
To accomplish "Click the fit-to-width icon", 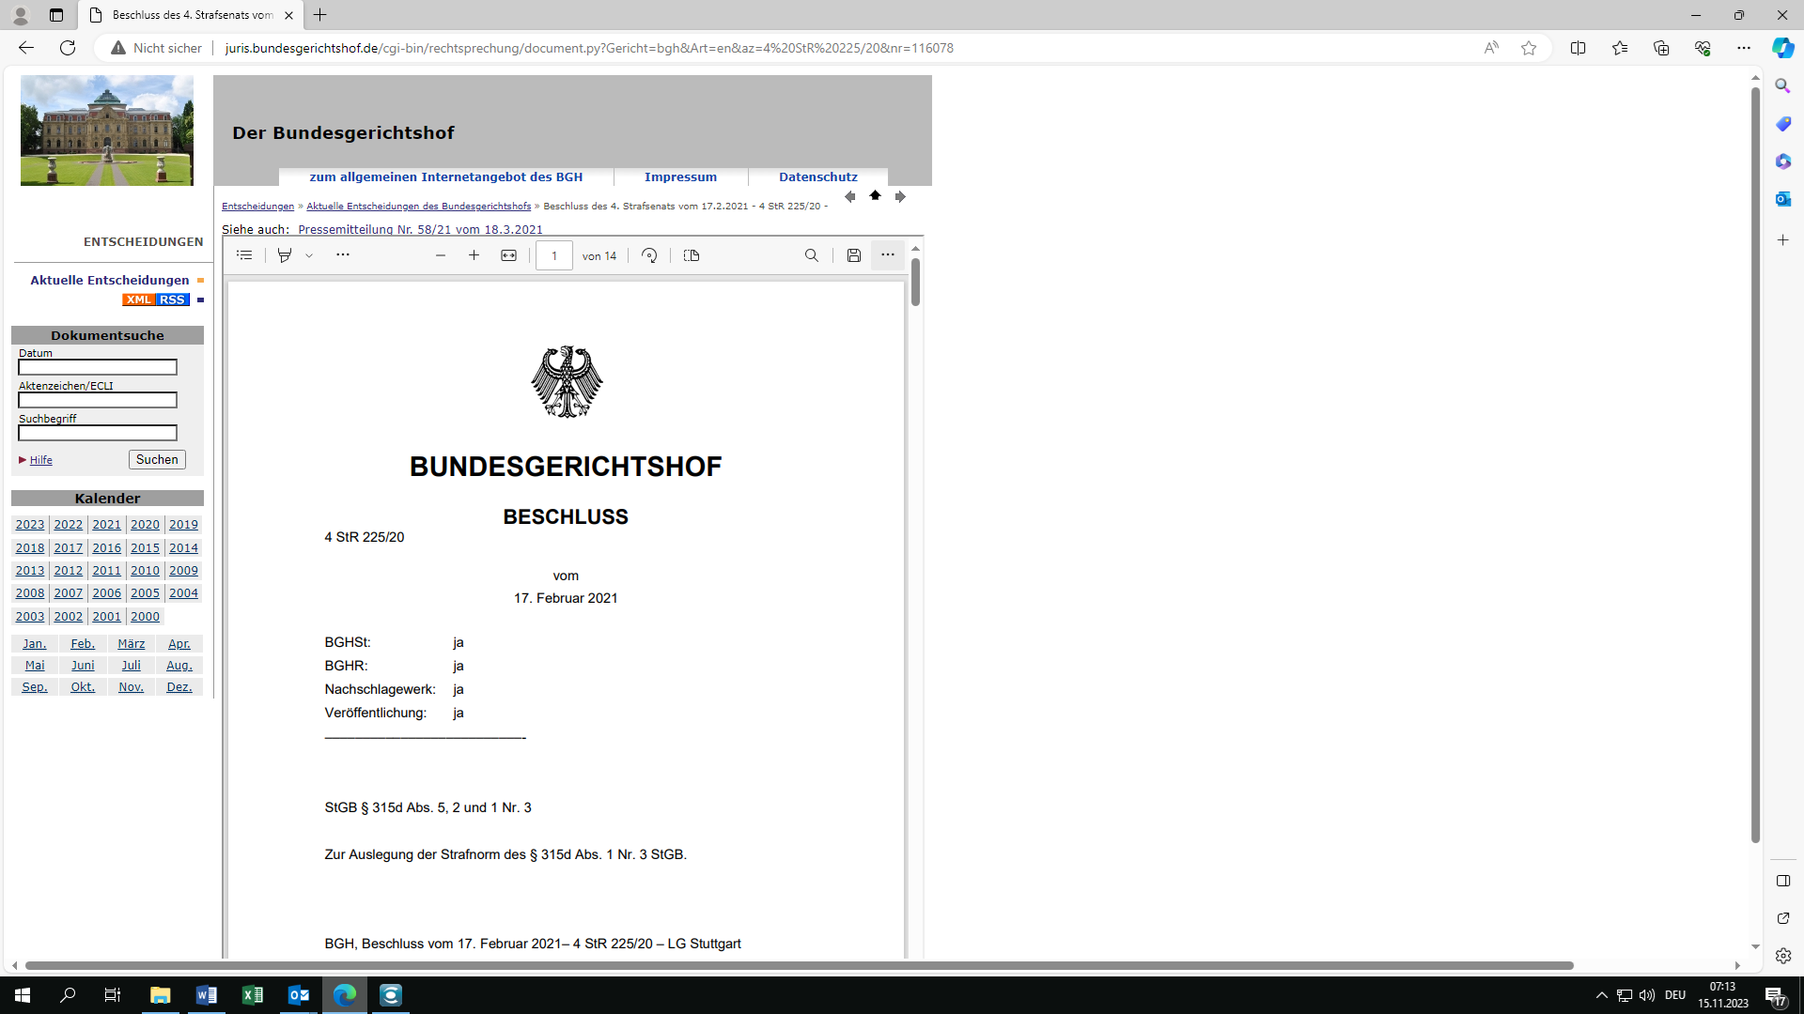I will point(508,255).
